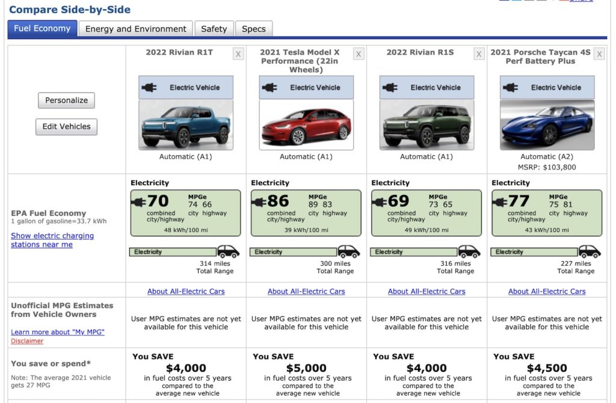Screen dimensions: 616x403
Task: Click the 2021 Porsche Taycan 4S heading
Action: point(540,57)
